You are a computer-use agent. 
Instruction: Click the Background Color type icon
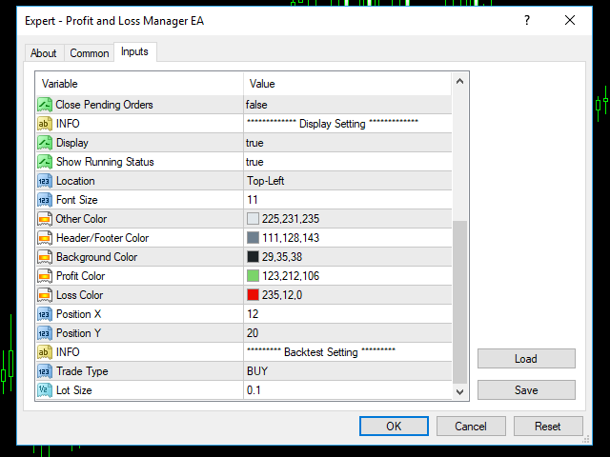pos(45,257)
